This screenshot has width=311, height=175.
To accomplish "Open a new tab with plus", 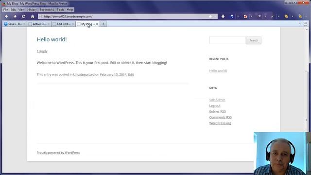I will click(x=103, y=24).
